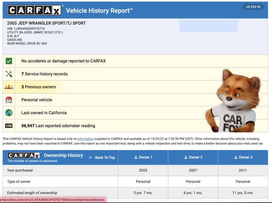Click the globe last owned icon
Image resolution: width=272 pixels, height=203 pixels.
click(x=9, y=113)
